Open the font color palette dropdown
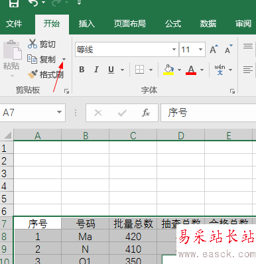Screen dimensions: 256x264 coord(202,70)
